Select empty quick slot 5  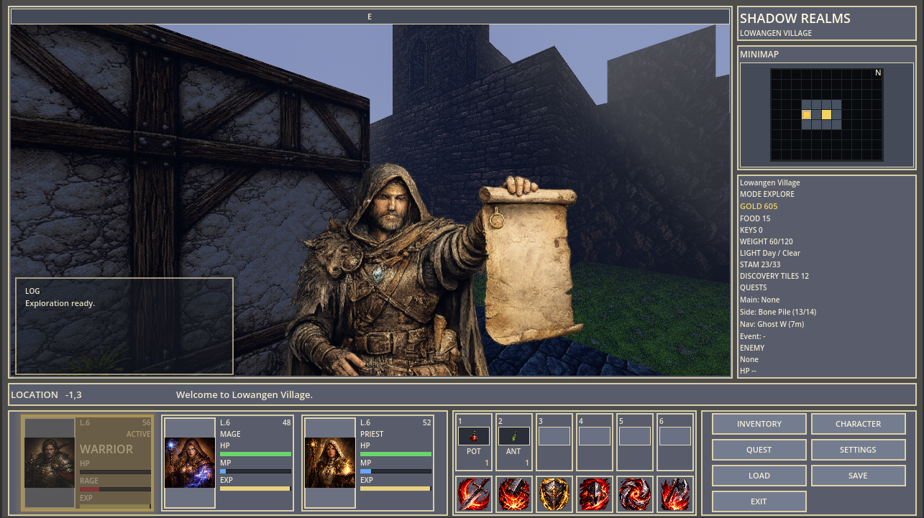click(x=635, y=442)
